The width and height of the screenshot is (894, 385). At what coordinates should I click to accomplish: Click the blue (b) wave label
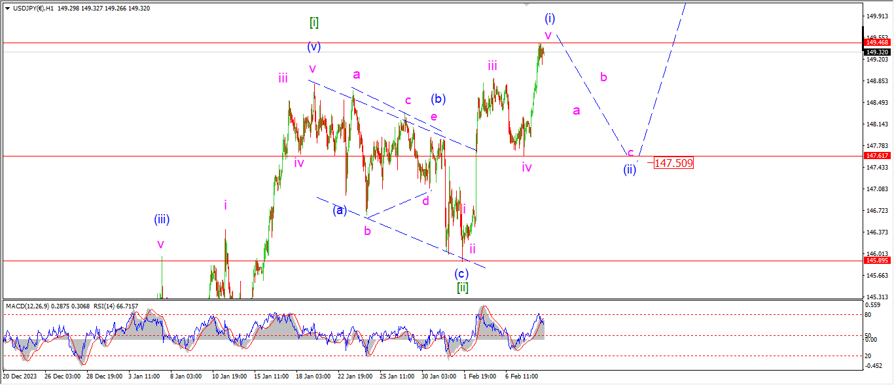click(x=438, y=100)
